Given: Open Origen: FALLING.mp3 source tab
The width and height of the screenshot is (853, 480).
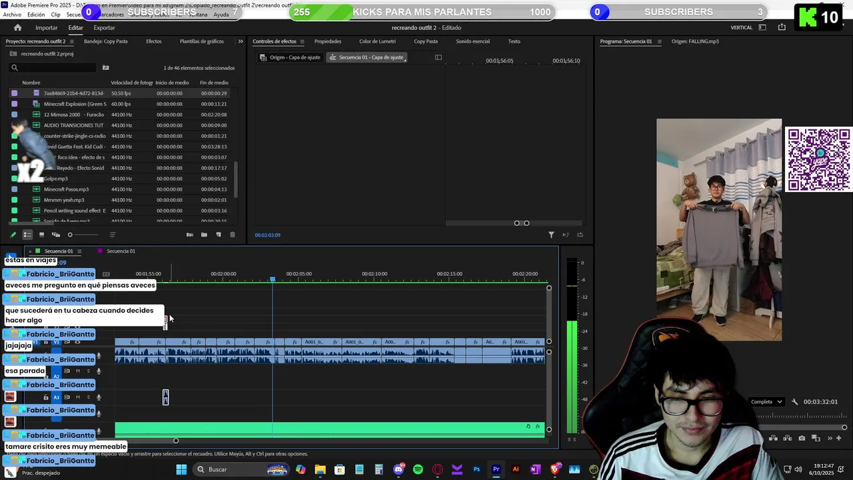Looking at the screenshot, I should (695, 41).
